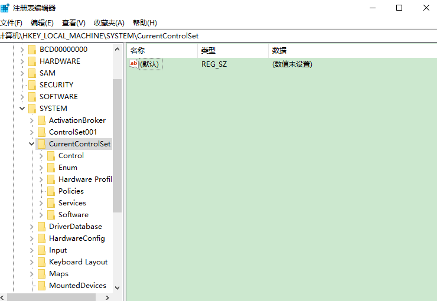Click the Policies folder icon
437x301 pixels.
[x=51, y=191]
